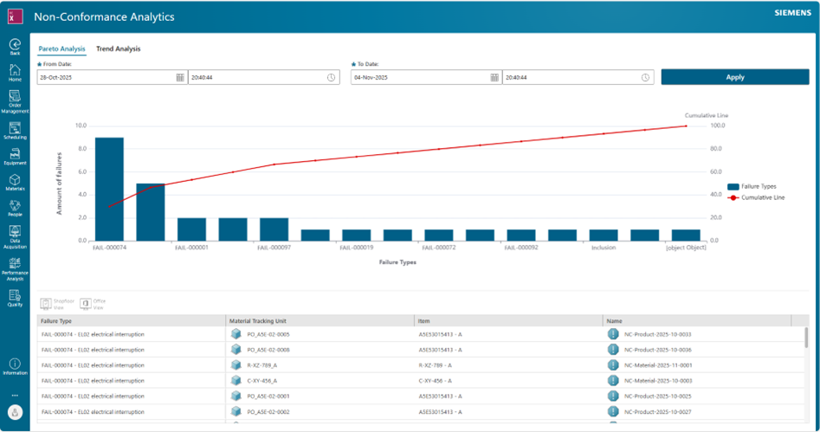The height and width of the screenshot is (432, 820).
Task: Open the Equipment section
Action: tap(15, 156)
